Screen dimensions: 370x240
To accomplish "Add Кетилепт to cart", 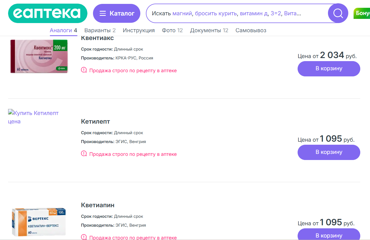I will pos(329,152).
